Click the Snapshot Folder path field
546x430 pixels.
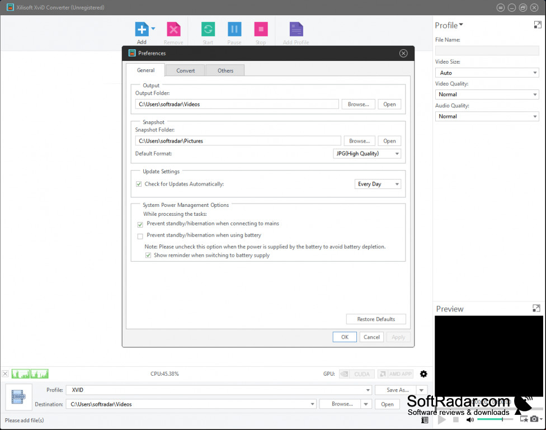click(x=238, y=141)
